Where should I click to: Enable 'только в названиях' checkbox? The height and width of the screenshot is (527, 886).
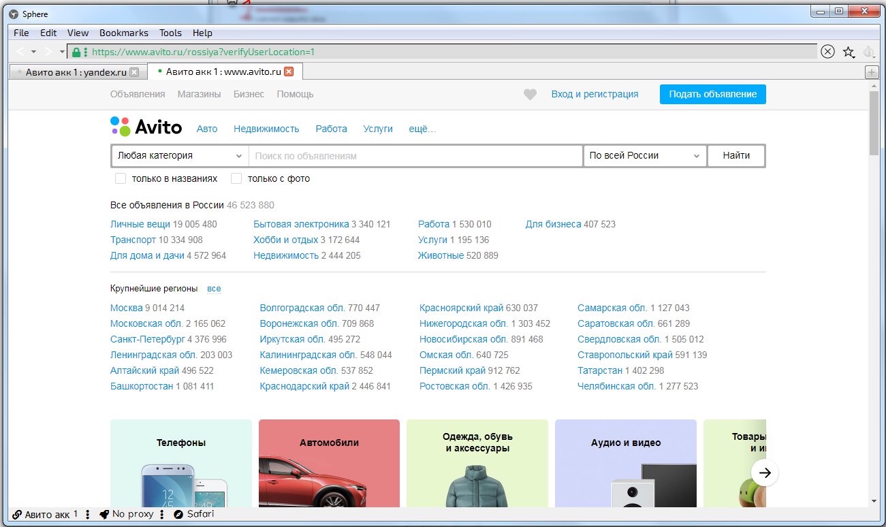click(x=121, y=178)
